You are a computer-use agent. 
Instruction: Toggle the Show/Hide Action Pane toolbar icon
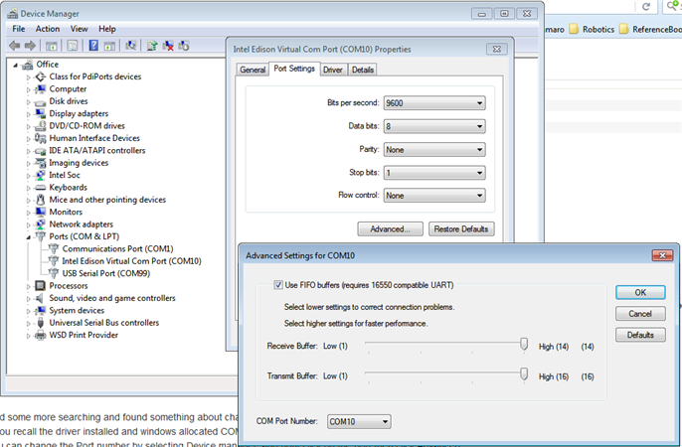click(x=109, y=45)
